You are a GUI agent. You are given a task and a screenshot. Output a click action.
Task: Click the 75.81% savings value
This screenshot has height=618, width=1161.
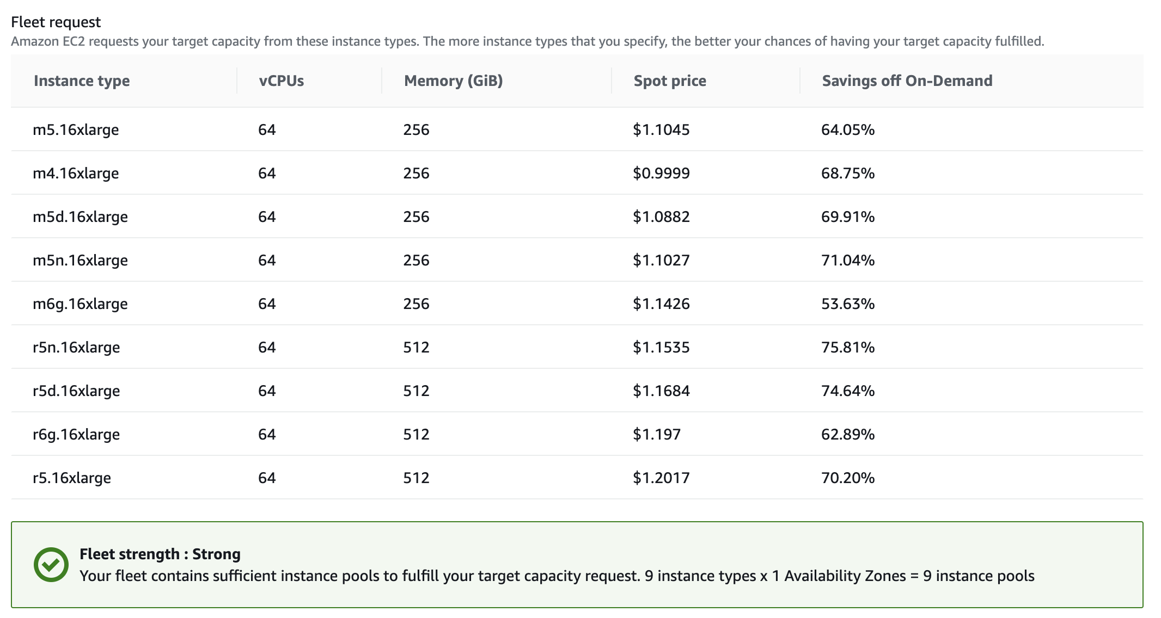click(848, 347)
